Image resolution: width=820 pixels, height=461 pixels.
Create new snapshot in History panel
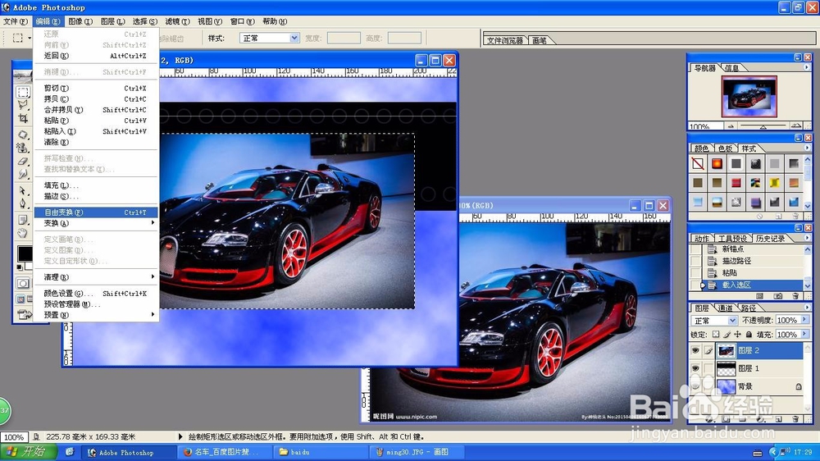pos(778,296)
